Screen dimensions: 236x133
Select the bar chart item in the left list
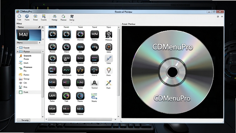[x=24, y=79]
